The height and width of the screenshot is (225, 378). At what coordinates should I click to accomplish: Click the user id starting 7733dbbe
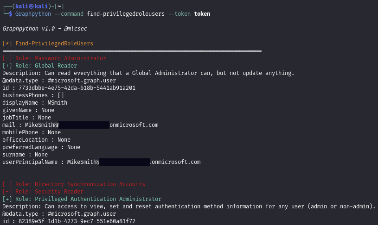77,88
